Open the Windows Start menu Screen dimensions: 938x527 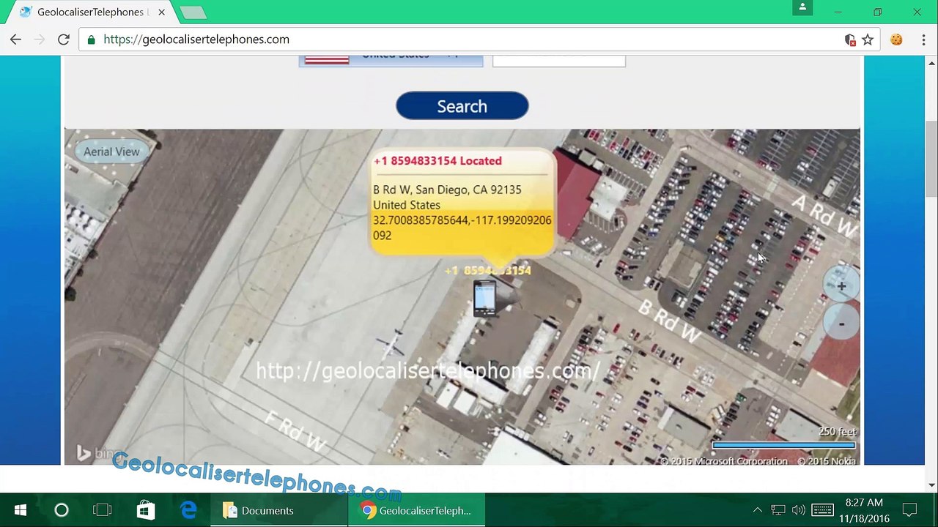pyautogui.click(x=21, y=510)
